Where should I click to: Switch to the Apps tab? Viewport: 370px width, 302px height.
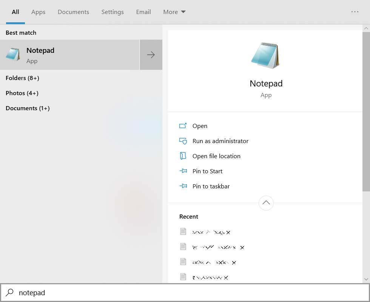pos(38,12)
